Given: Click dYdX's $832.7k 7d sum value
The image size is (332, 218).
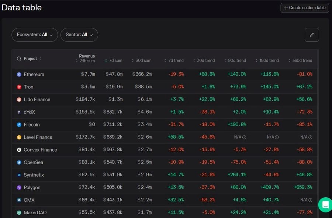Looking at the screenshot, I should 113,112.
